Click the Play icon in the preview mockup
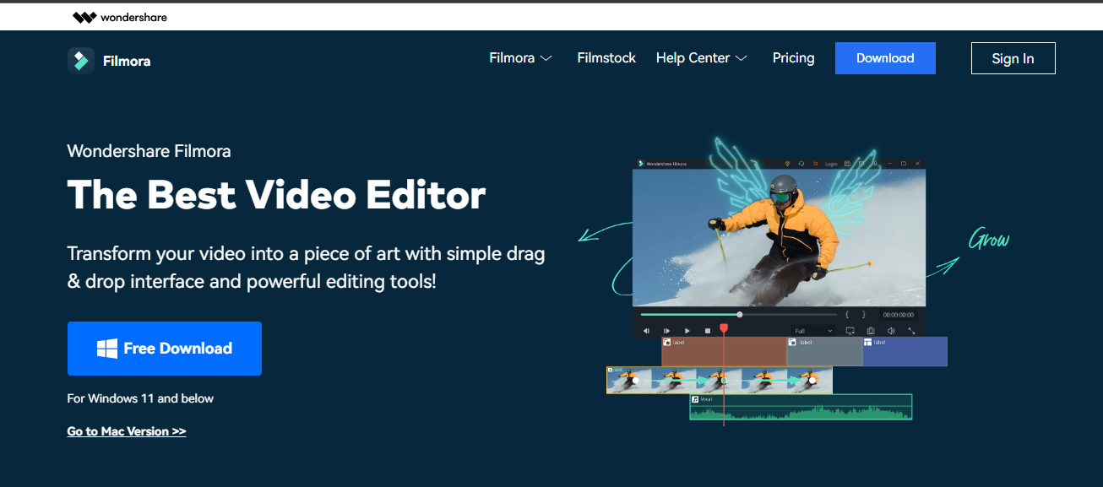This screenshot has height=487, width=1103. [687, 331]
